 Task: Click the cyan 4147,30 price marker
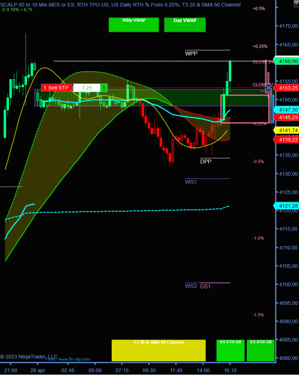click(286, 110)
